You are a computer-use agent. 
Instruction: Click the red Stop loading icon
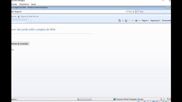pos(133,12)
